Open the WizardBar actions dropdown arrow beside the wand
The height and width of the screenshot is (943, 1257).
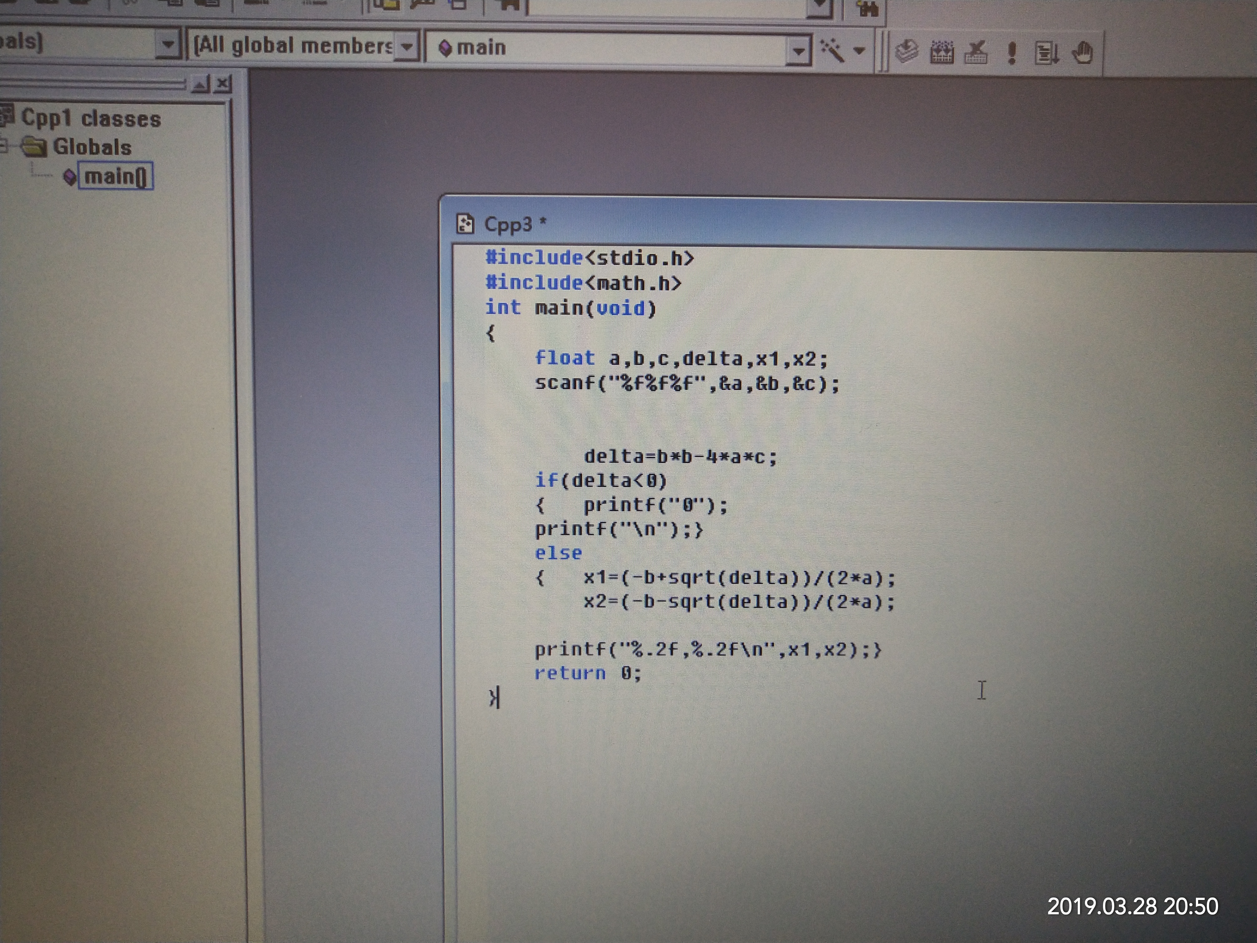click(859, 51)
